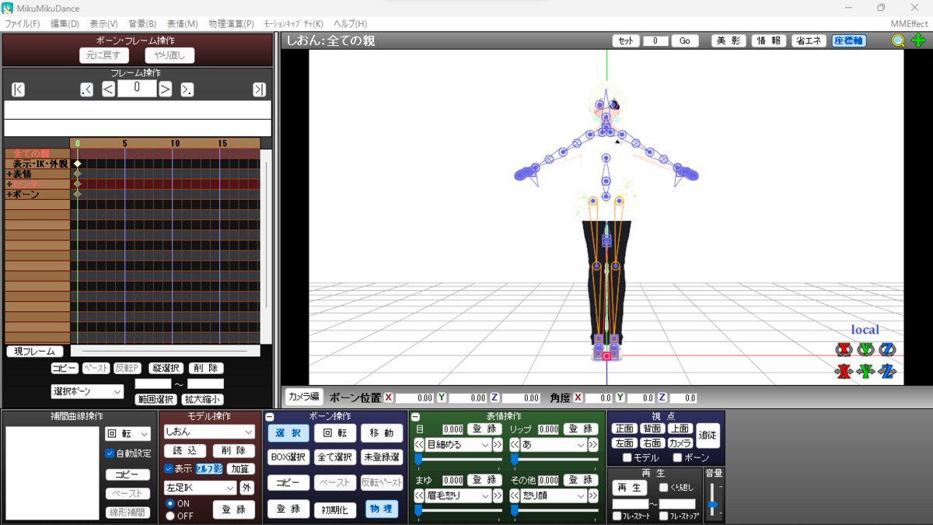
Task: Check the フレ・ストップ checkbox
Action: (663, 516)
